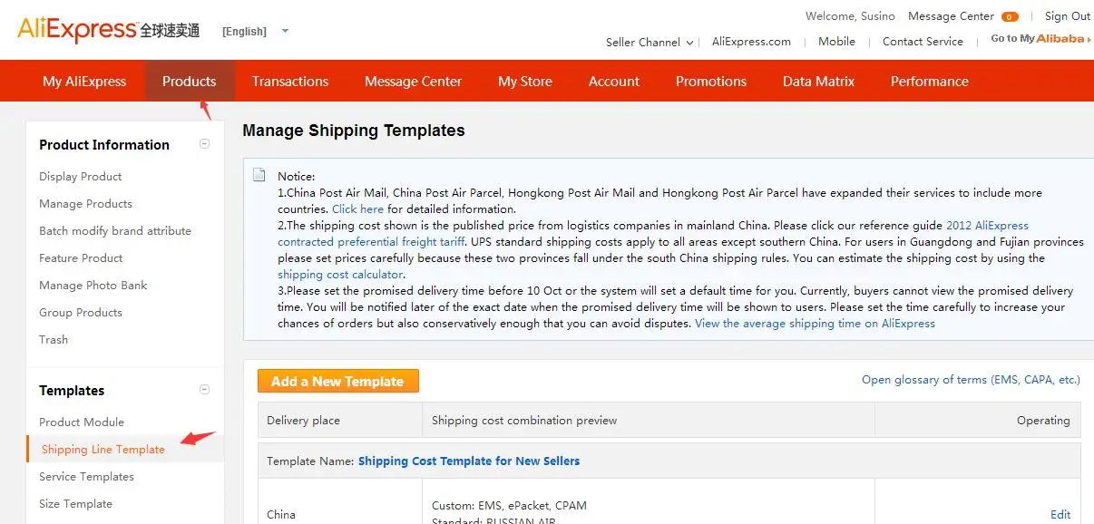The width and height of the screenshot is (1094, 524).
Task: Sign Out of the account
Action: [x=1068, y=16]
